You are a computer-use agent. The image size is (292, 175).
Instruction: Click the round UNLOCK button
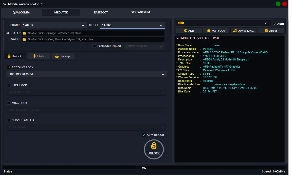click(154, 149)
